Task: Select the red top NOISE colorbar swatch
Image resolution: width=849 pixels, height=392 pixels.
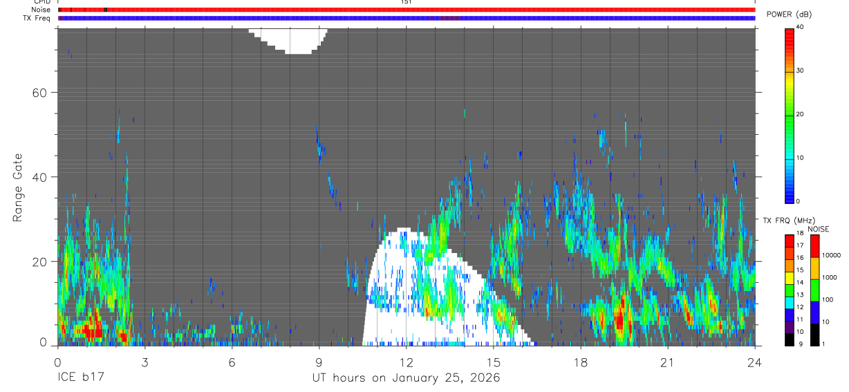Action: pyautogui.click(x=814, y=246)
